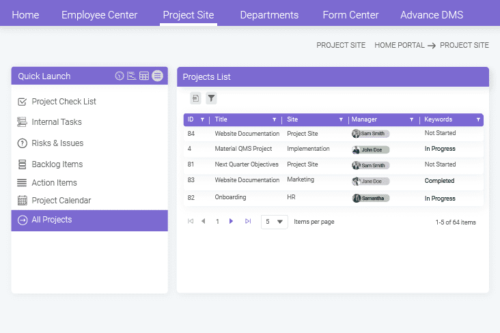
Task: Click the Project Check List icon
Action: click(x=22, y=102)
